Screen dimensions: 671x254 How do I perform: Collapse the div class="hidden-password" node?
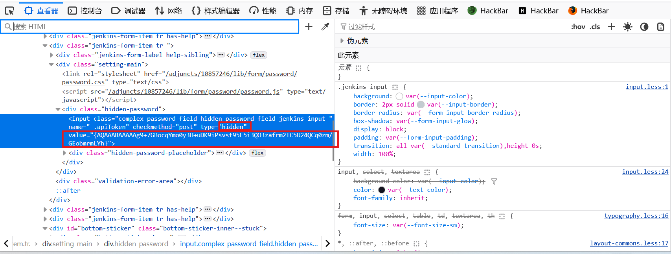pyautogui.click(x=58, y=109)
